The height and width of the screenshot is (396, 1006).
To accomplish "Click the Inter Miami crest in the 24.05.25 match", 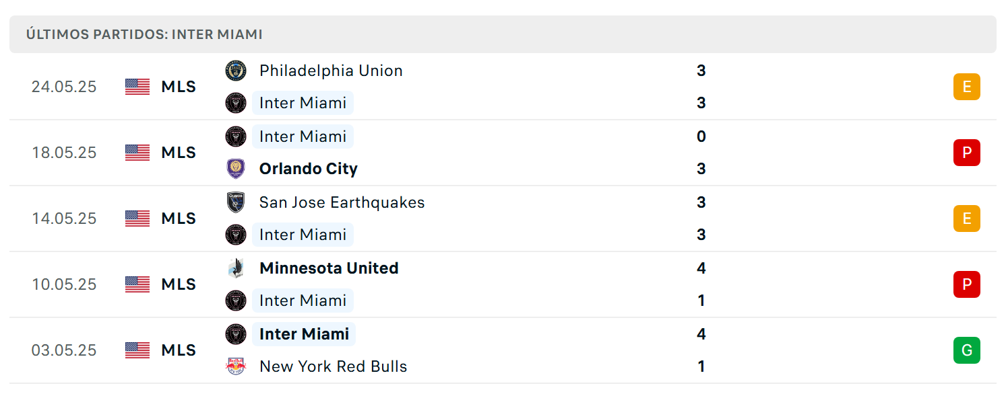I will 236,103.
